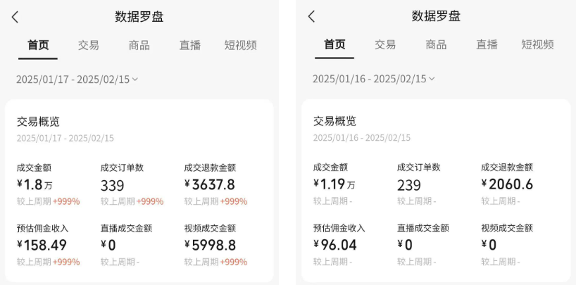Open 短视频 tab in the 01/16 screen
This screenshot has height=285, width=576.
click(537, 44)
